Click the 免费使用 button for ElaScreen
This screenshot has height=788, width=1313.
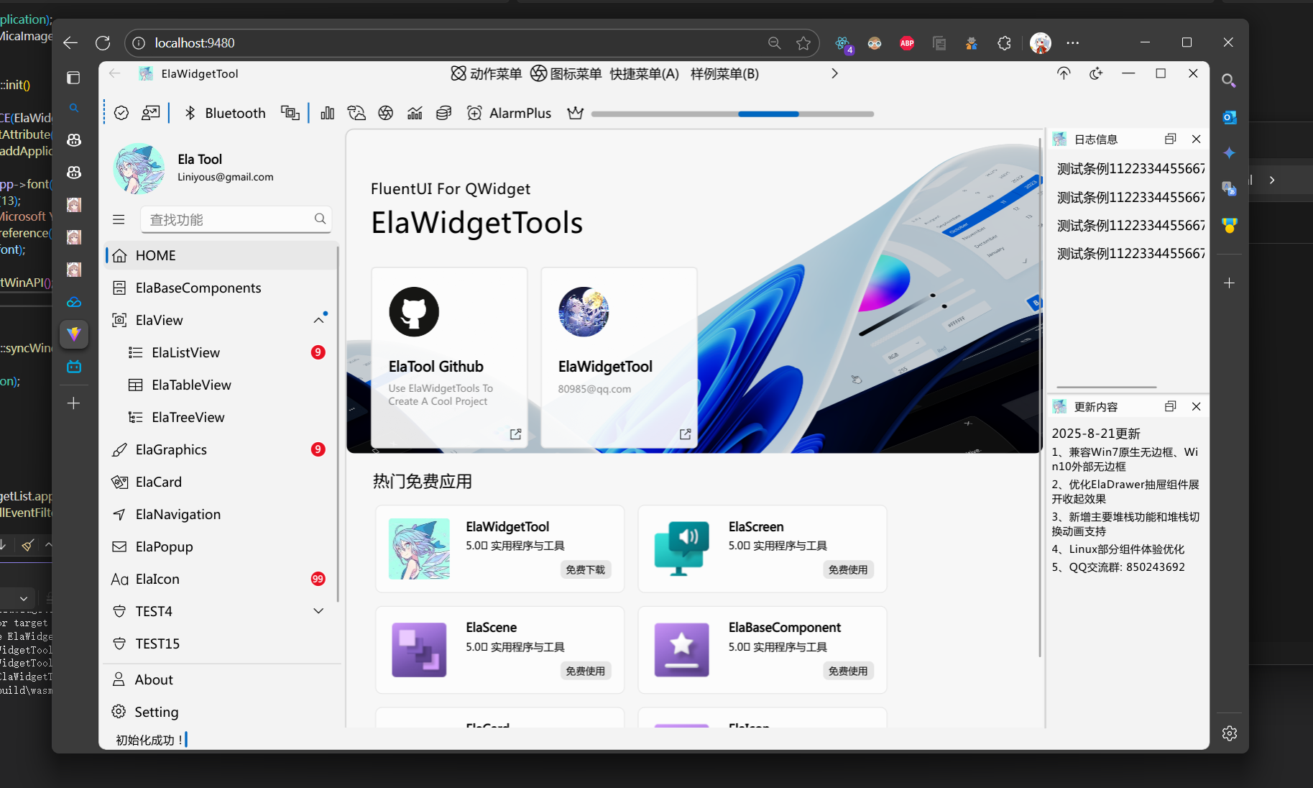point(847,569)
